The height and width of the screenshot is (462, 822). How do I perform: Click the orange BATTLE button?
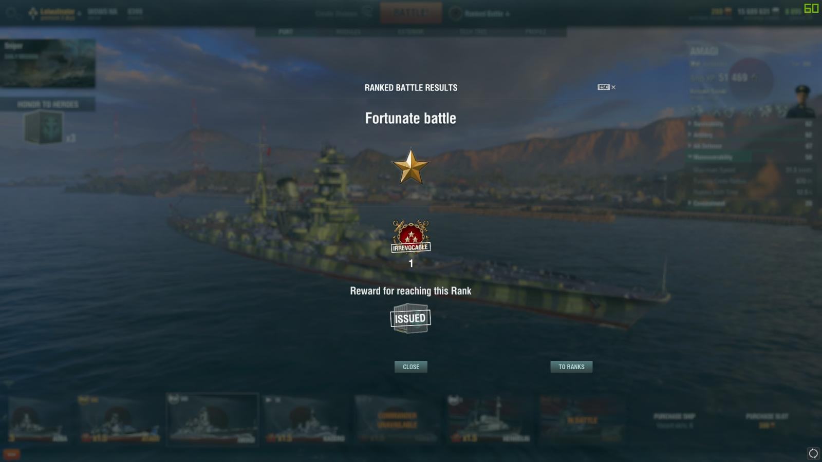(x=411, y=13)
